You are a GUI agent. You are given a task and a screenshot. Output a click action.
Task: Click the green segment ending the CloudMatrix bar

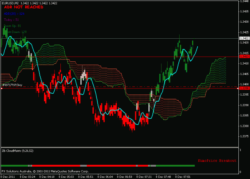point(175,166)
